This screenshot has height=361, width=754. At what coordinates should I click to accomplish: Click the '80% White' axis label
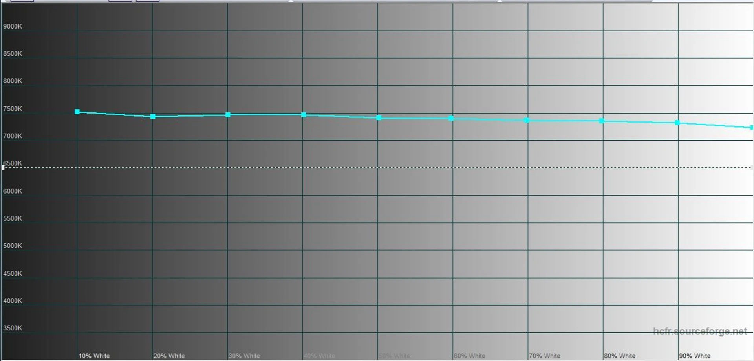click(x=619, y=356)
